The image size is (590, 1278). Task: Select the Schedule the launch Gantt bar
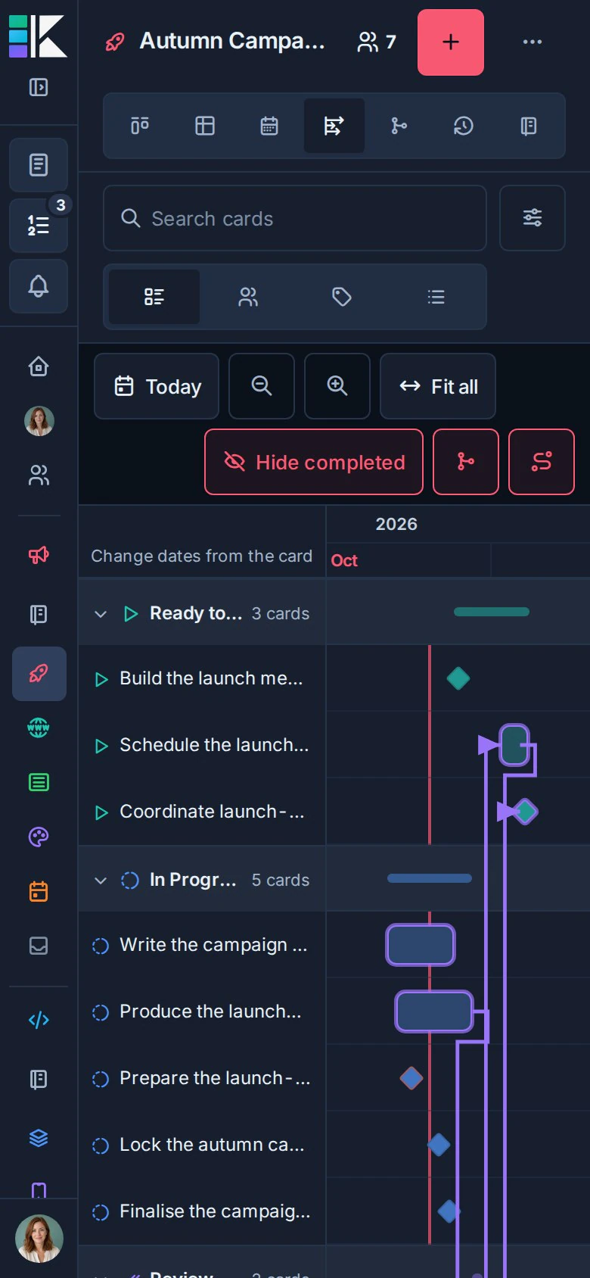coord(514,745)
